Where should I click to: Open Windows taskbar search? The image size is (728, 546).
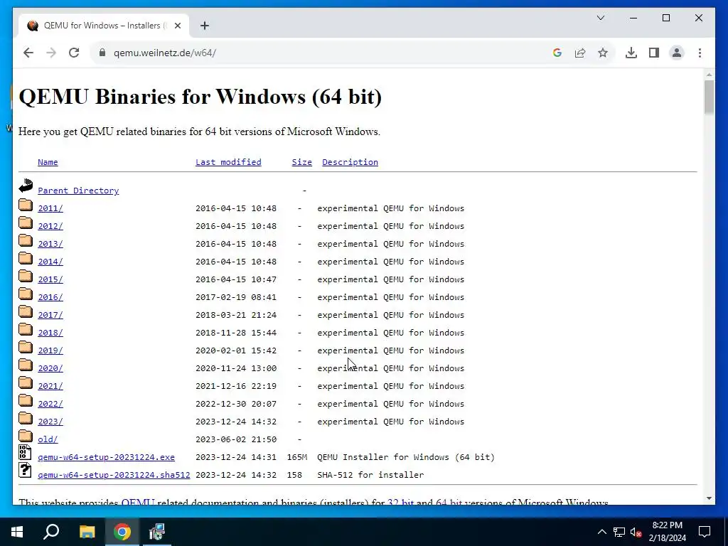(51, 532)
